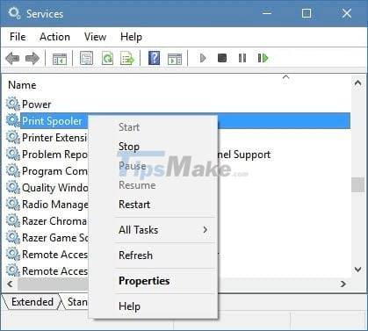Open Properties from the context menu
Image resolution: width=368 pixels, height=331 pixels.
144,281
